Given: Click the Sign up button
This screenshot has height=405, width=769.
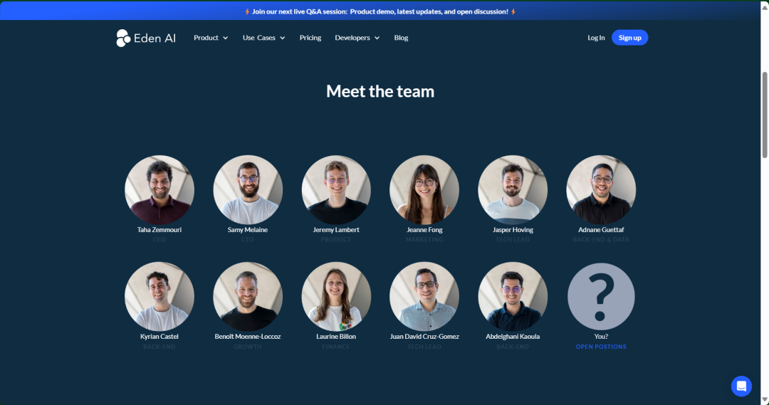Looking at the screenshot, I should coord(629,38).
